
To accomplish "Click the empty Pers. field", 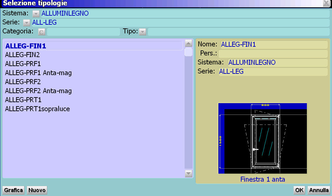I will click(273, 53).
